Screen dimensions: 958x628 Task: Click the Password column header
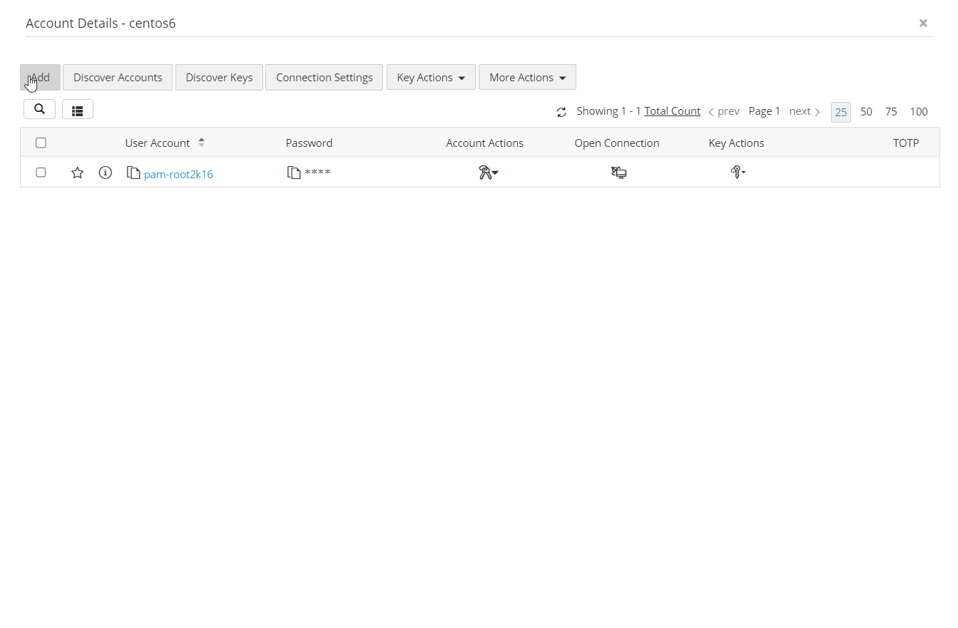point(309,143)
